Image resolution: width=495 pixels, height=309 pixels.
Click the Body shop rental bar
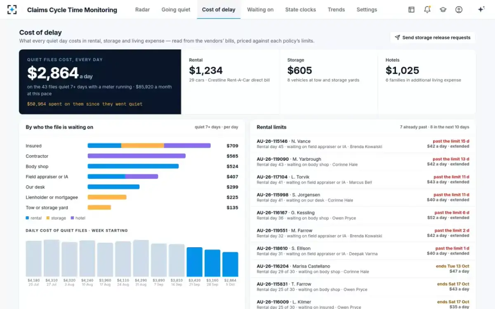coord(133,166)
